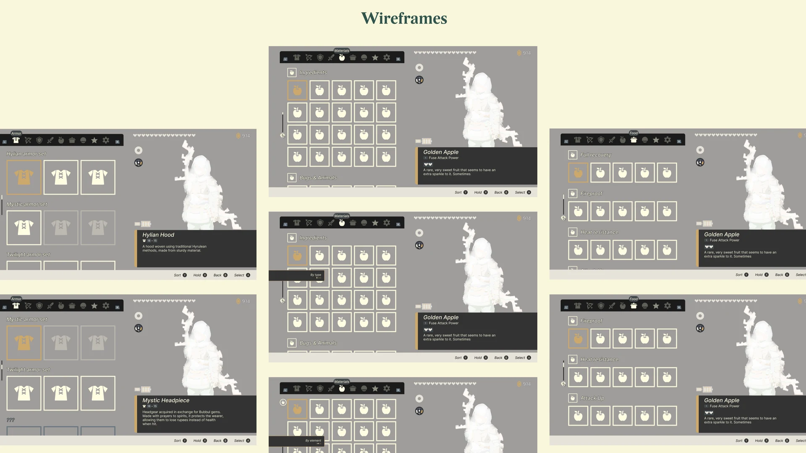Click Select A in Hylian Hood wireframe
The height and width of the screenshot is (453, 806).
[242, 275]
